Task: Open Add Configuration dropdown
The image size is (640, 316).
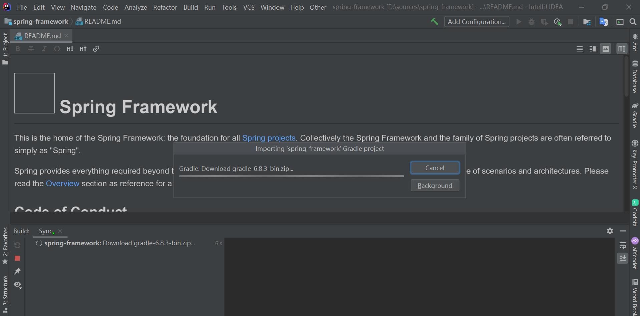Action: 476,22
